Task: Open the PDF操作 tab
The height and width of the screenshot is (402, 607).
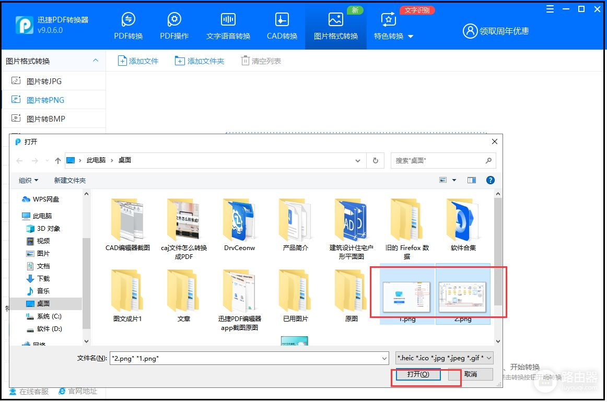Action: (174, 26)
